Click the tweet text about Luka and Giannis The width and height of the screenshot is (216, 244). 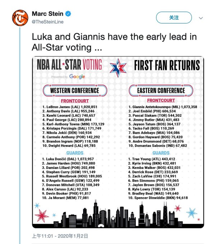[x=114, y=42]
